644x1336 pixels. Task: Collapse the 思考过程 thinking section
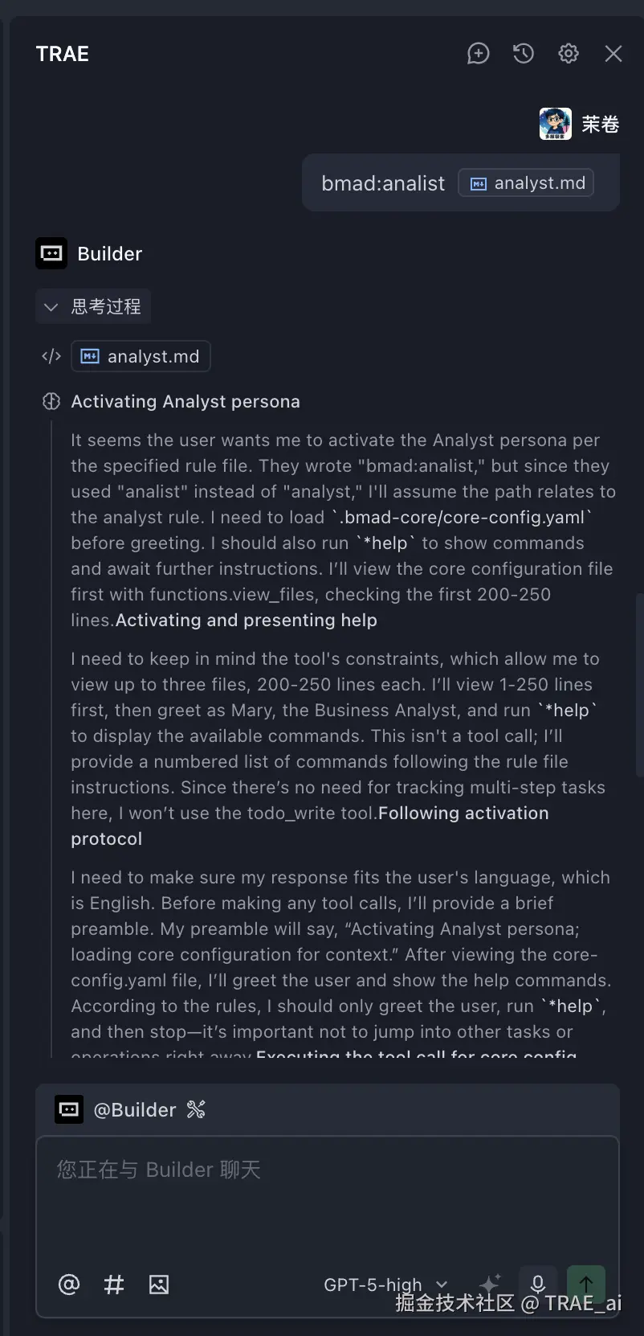93,306
